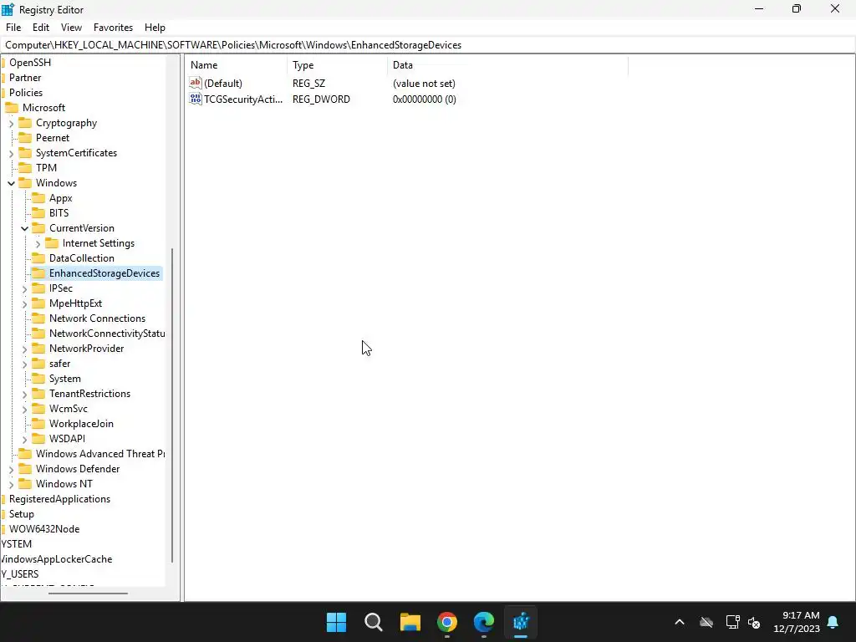Click the tree pane horizontal scrollbar
The image size is (856, 642).
88,593
